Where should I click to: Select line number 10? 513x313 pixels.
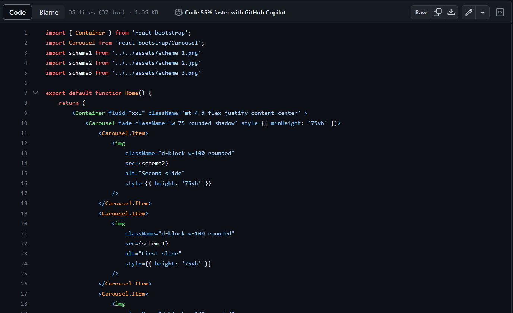pos(24,123)
